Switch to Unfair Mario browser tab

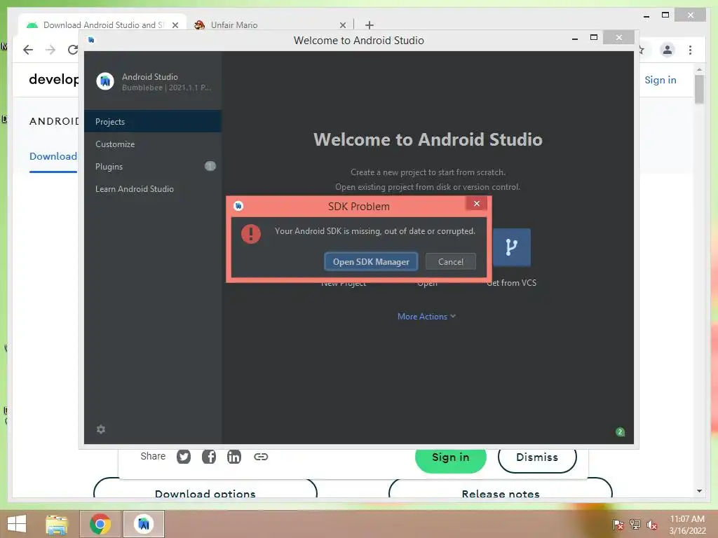[270, 25]
